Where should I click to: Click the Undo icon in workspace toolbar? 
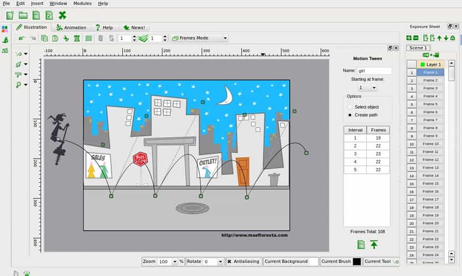(21, 38)
